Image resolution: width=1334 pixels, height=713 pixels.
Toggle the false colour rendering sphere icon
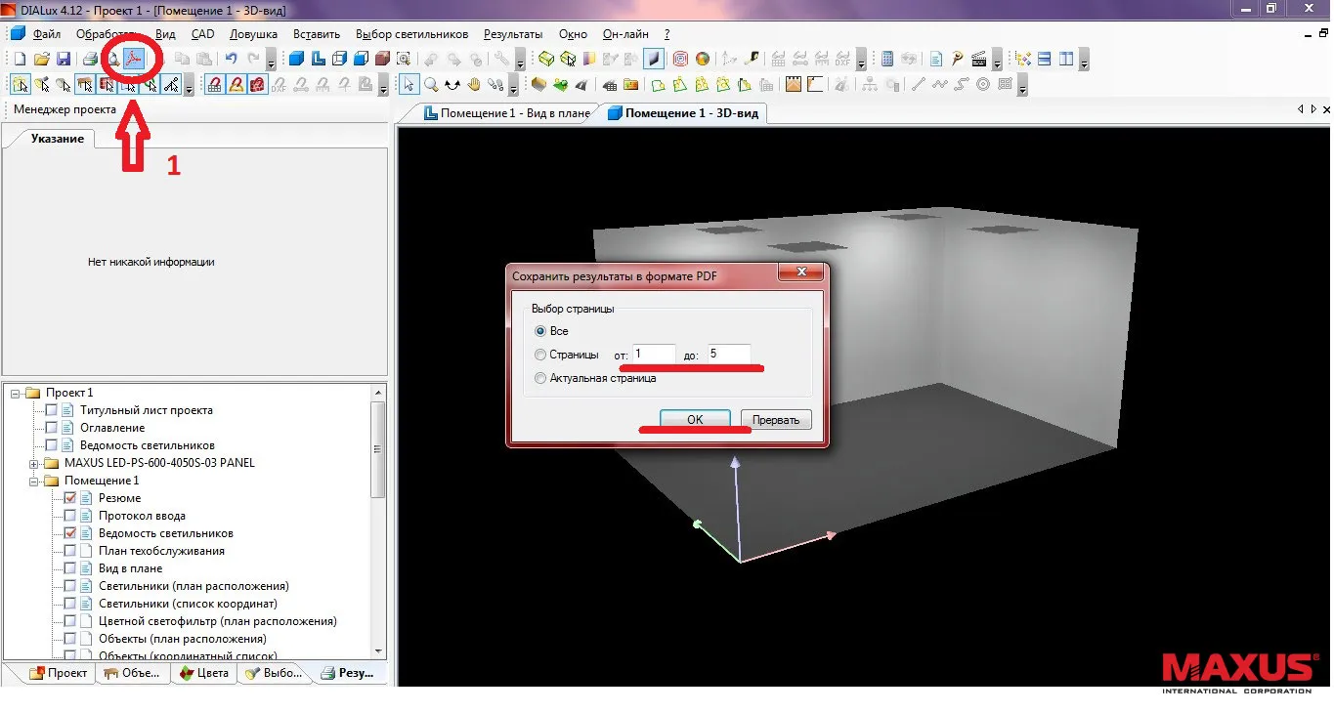click(703, 60)
